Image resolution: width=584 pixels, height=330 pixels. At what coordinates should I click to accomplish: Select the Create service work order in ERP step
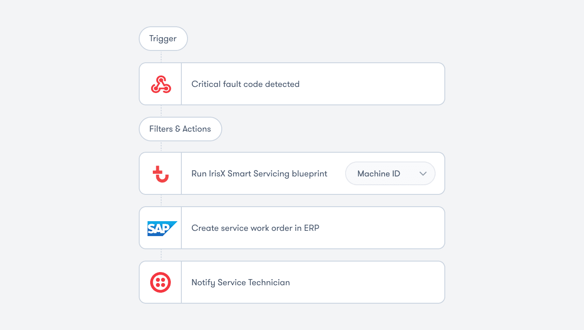point(255,228)
